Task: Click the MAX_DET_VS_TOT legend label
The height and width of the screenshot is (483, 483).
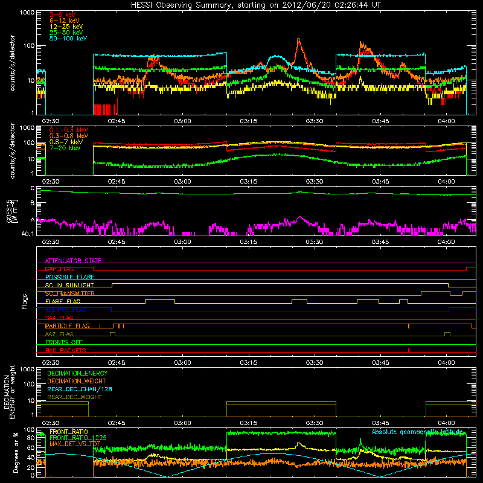Action: tap(75, 444)
